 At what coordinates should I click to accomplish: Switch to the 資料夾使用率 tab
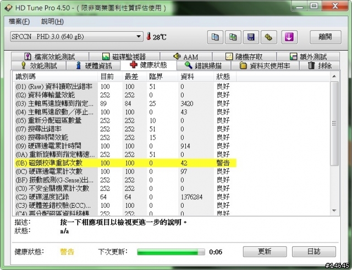tap(265, 65)
